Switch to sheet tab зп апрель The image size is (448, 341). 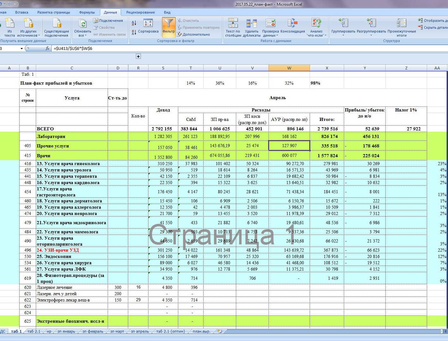click(140, 331)
